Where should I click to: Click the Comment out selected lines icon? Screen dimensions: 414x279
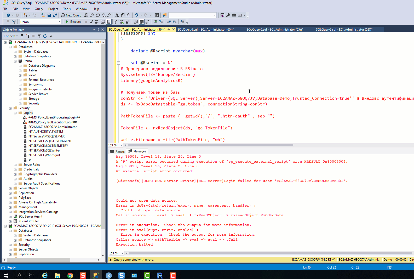pyautogui.click(x=155, y=22)
